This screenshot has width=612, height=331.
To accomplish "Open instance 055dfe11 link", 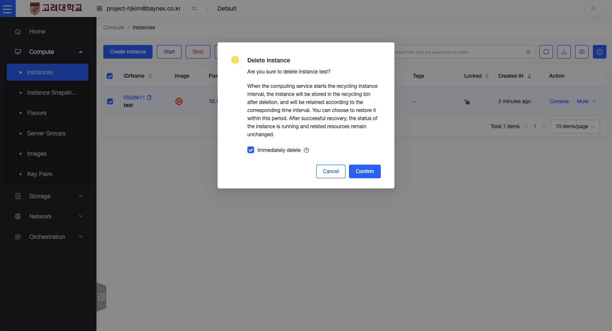I will point(134,98).
